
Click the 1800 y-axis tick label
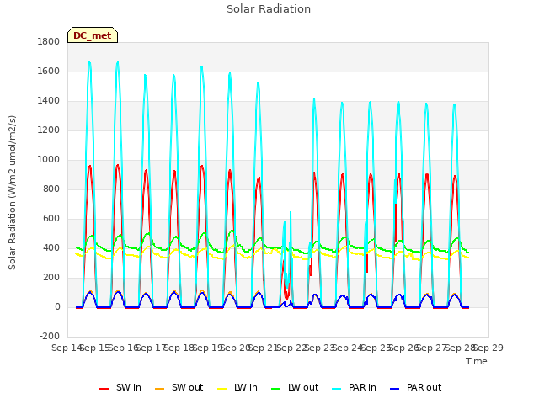click(49, 42)
